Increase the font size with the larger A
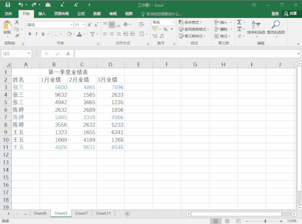Image resolution: width=302 pixels, height=224 pixels. [x=90, y=25]
